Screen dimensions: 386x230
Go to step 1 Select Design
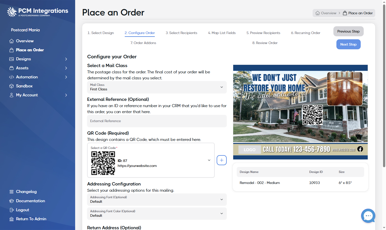[101, 33]
